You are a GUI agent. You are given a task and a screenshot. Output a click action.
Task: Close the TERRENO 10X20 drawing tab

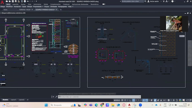point(32,10)
